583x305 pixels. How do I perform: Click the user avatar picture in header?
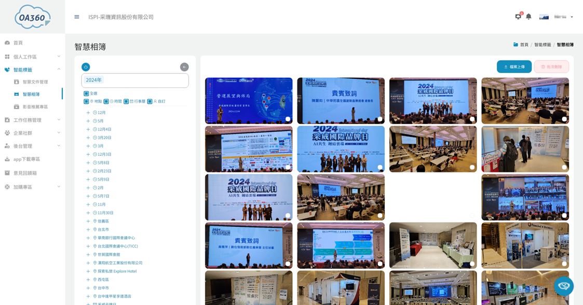(544, 17)
